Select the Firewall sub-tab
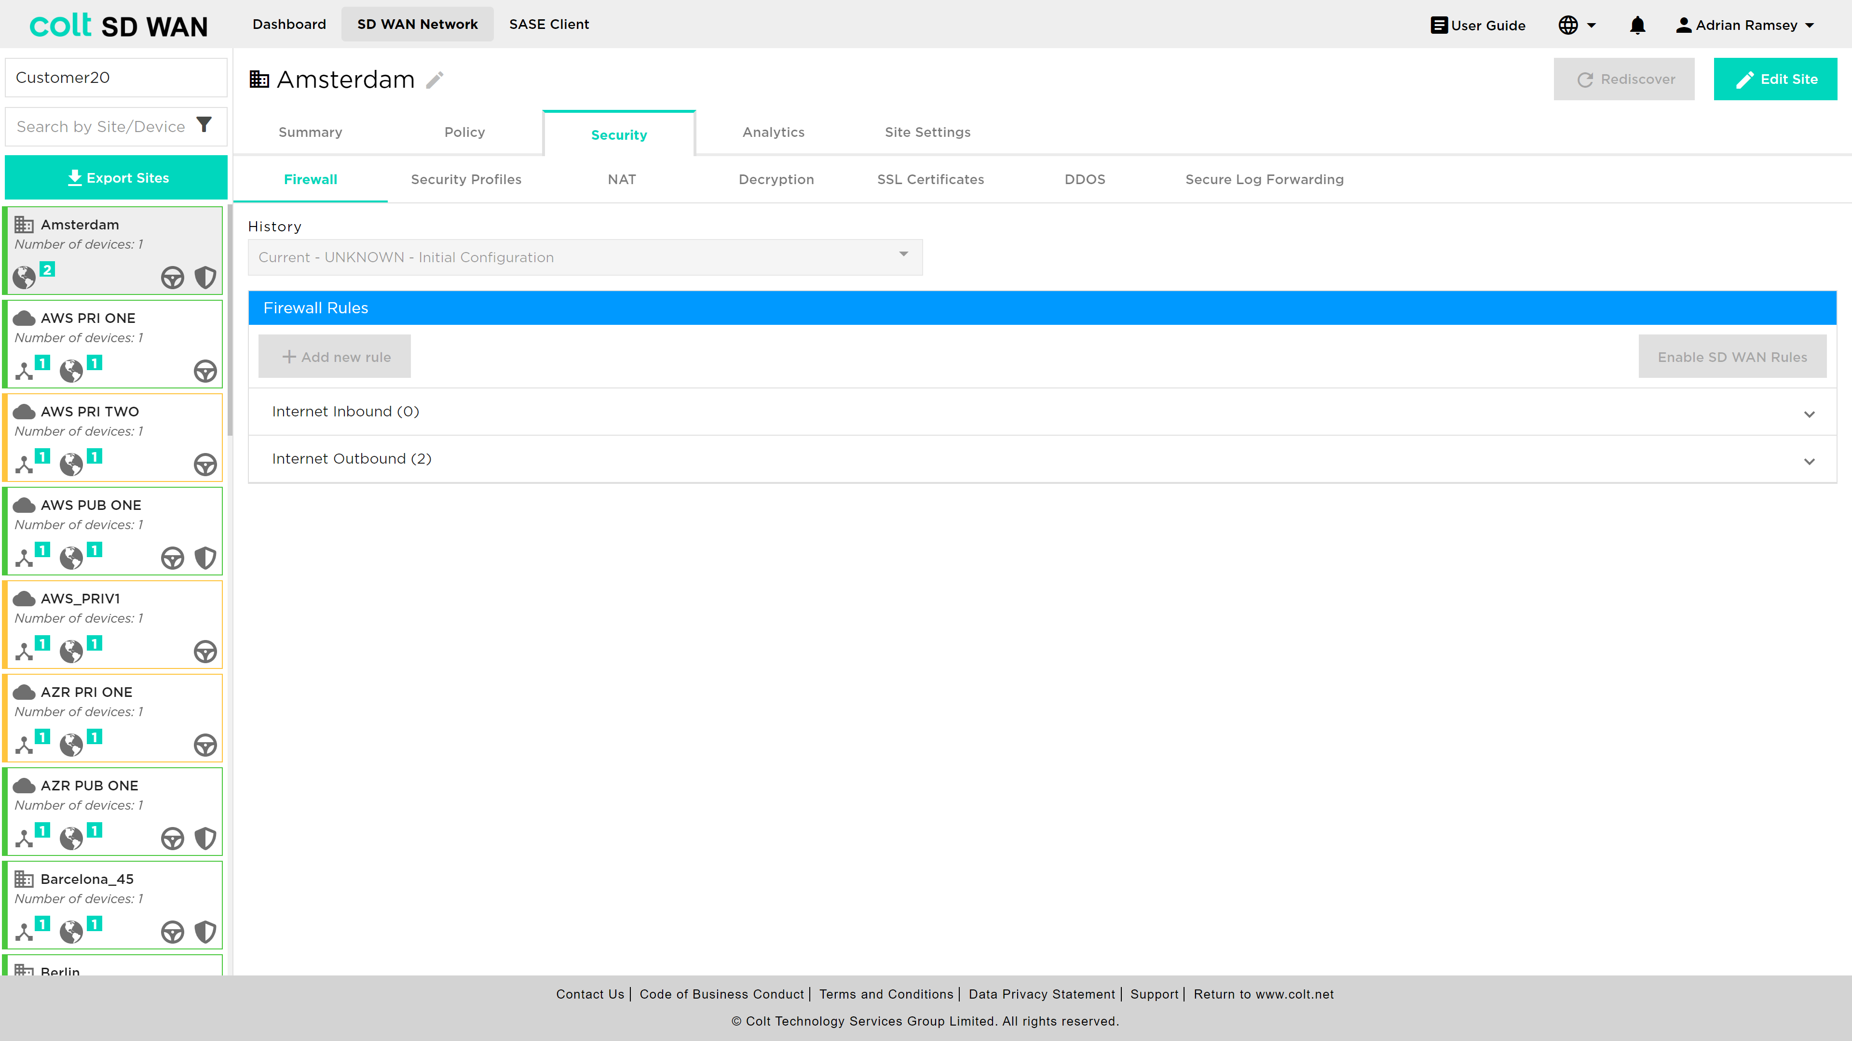 pyautogui.click(x=311, y=180)
